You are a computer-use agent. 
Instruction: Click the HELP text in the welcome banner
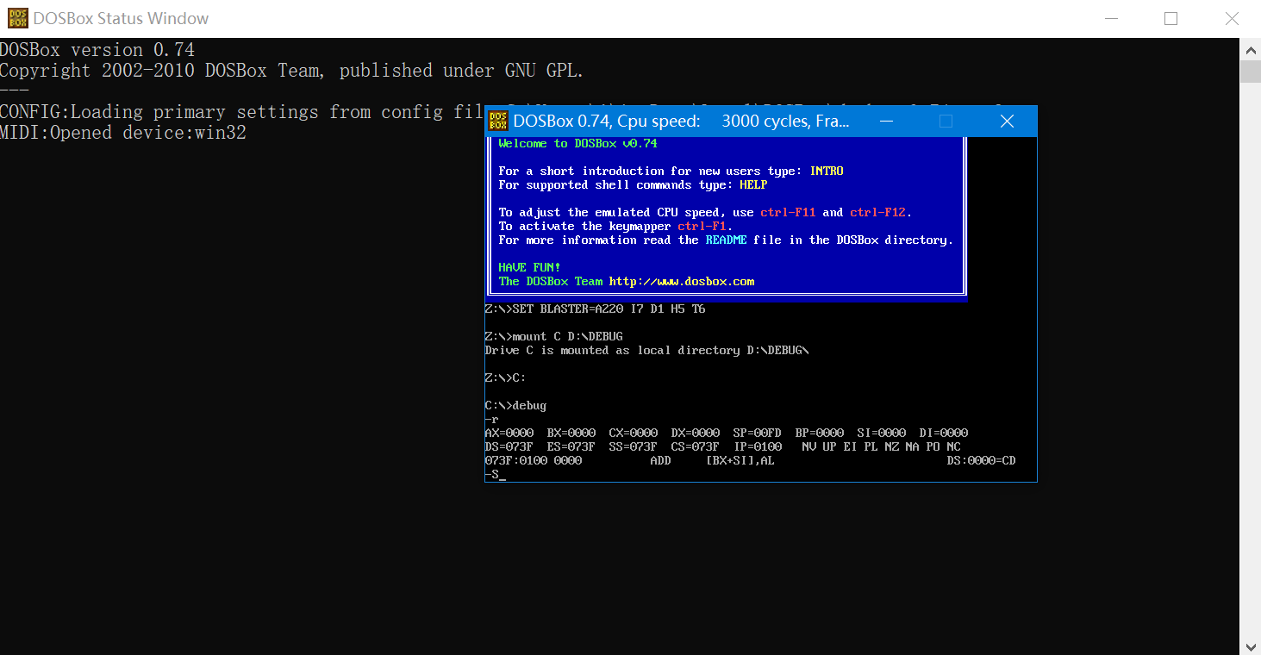click(752, 184)
